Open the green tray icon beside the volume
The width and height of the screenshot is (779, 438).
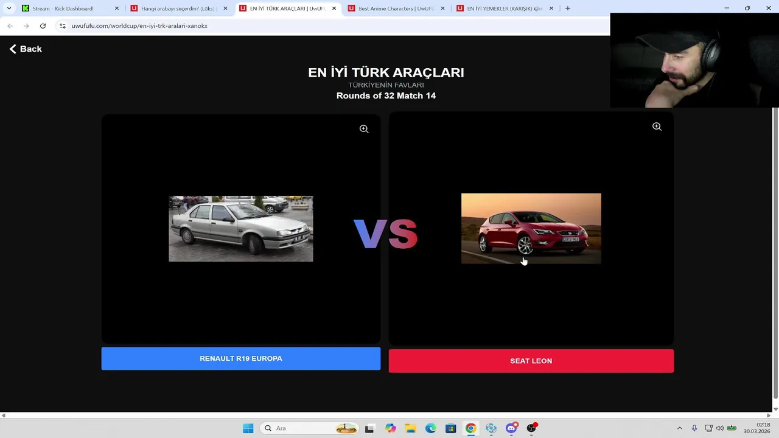tap(732, 428)
